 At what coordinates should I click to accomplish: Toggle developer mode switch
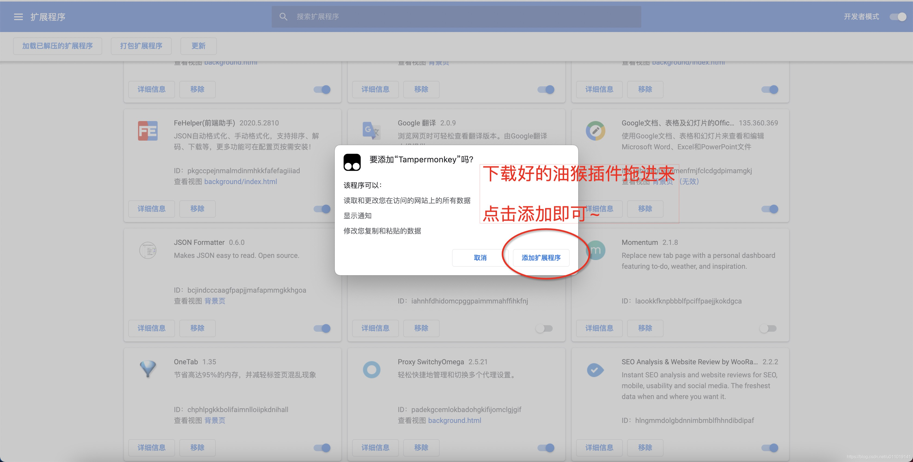[x=898, y=17]
